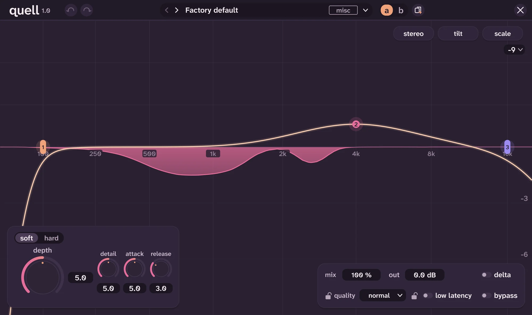Image resolution: width=532 pixels, height=315 pixels.
Task: Click the detail value field
Action: pos(108,288)
